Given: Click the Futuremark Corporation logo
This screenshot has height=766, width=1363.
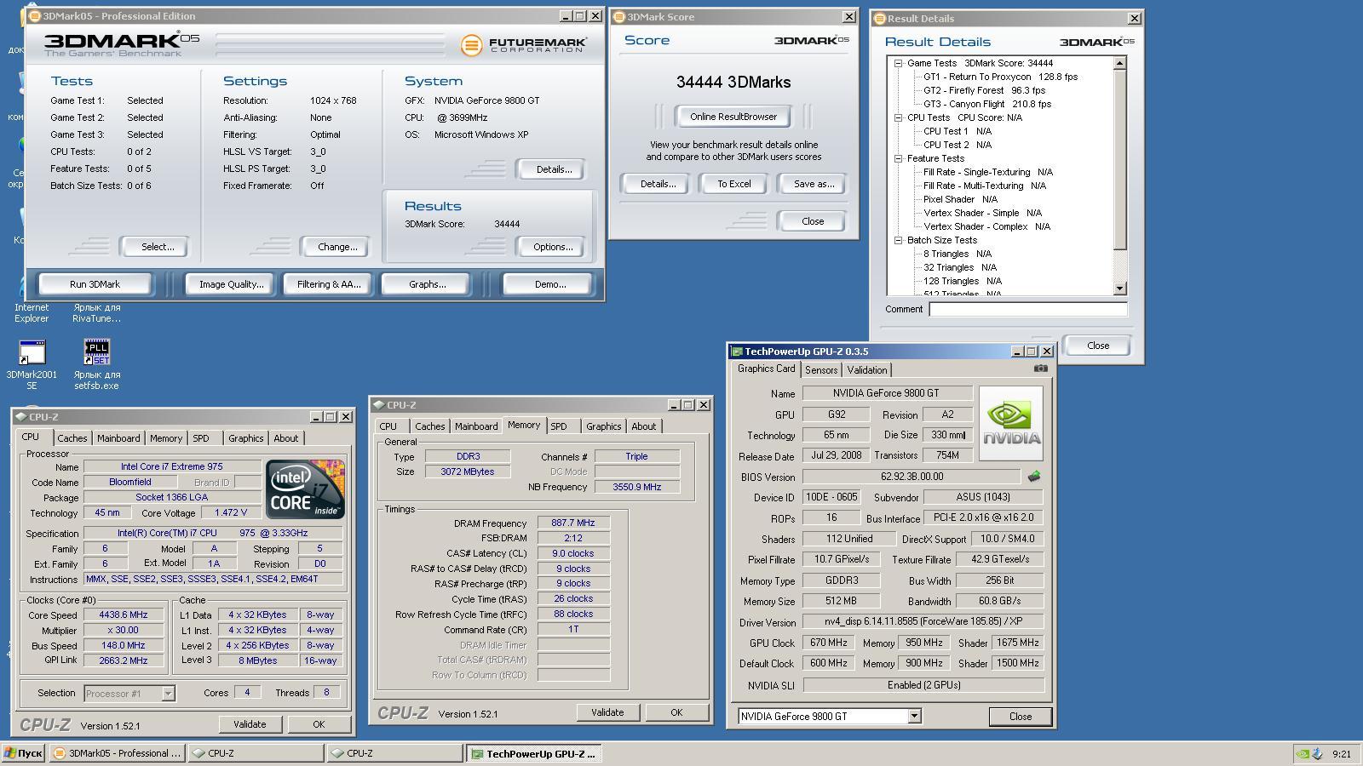Looking at the screenshot, I should 524,44.
